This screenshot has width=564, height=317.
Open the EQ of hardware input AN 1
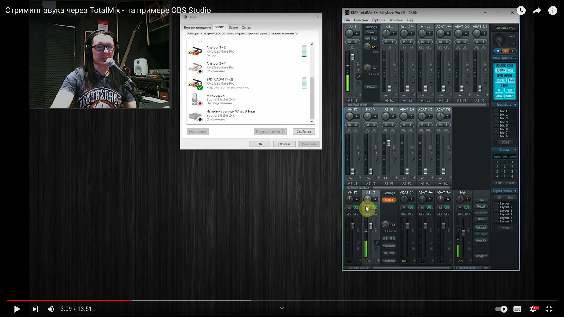(358, 83)
